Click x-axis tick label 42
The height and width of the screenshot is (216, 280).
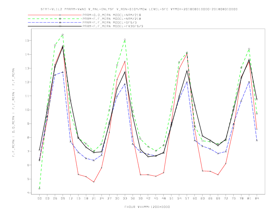[148, 198]
